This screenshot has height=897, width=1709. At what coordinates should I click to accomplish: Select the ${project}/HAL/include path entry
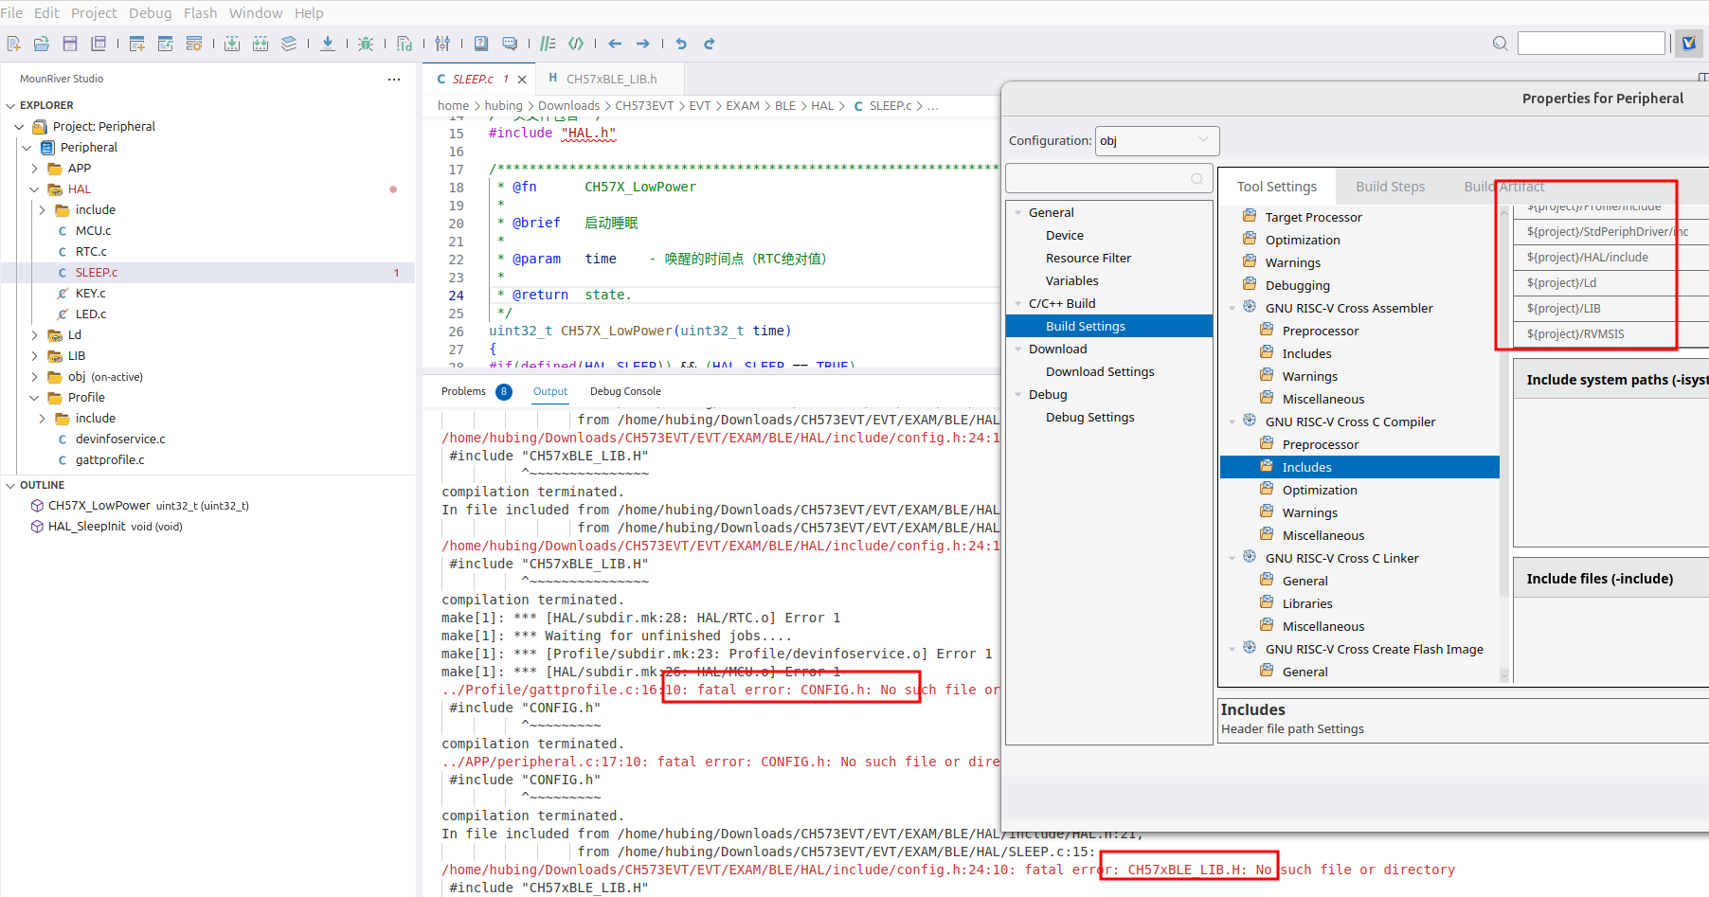[x=1587, y=258]
